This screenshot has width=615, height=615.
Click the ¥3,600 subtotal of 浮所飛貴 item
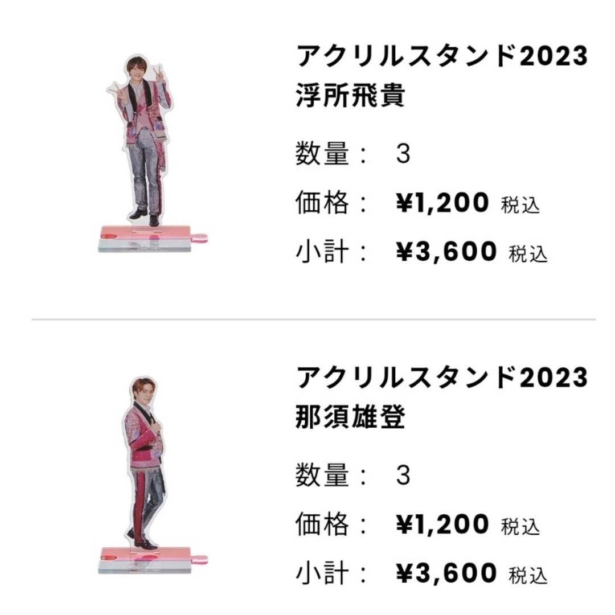tap(446, 252)
